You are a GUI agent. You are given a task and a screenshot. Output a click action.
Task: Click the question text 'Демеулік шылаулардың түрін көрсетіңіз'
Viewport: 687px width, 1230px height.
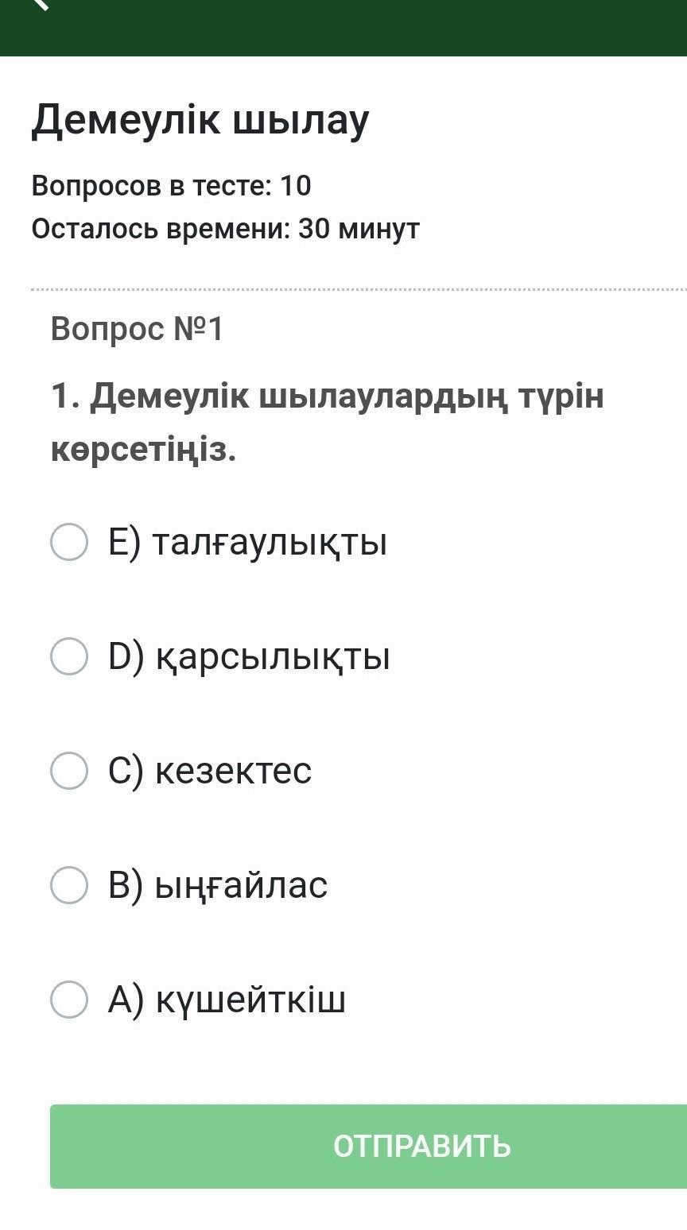(x=327, y=421)
